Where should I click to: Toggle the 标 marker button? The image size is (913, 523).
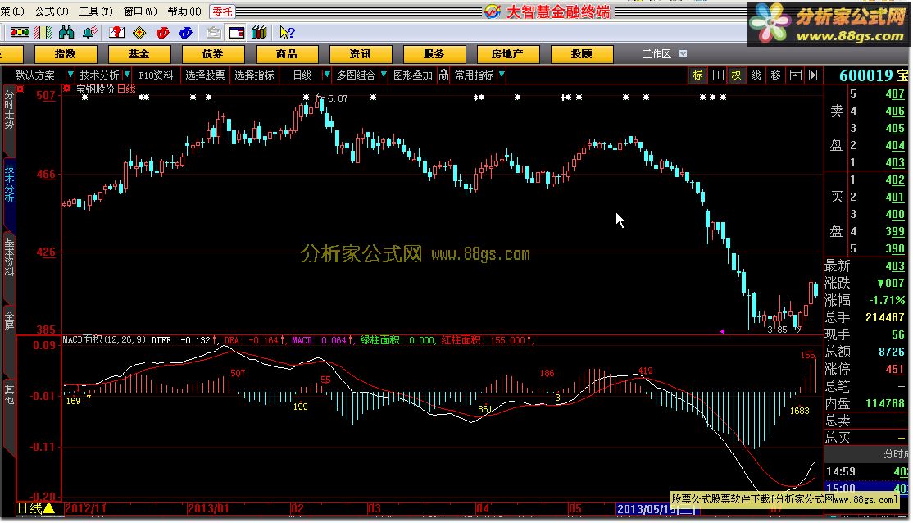(x=697, y=75)
